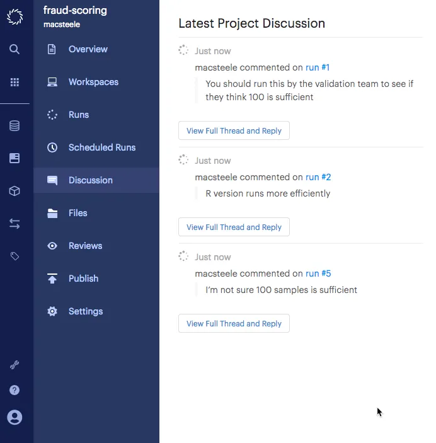Open the user account avatar icon
Viewport: 436px width, 443px height.
point(14,417)
